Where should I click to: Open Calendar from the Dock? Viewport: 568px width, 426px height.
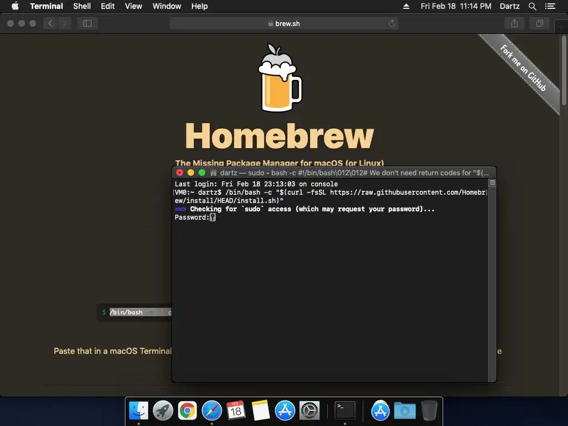(236, 411)
